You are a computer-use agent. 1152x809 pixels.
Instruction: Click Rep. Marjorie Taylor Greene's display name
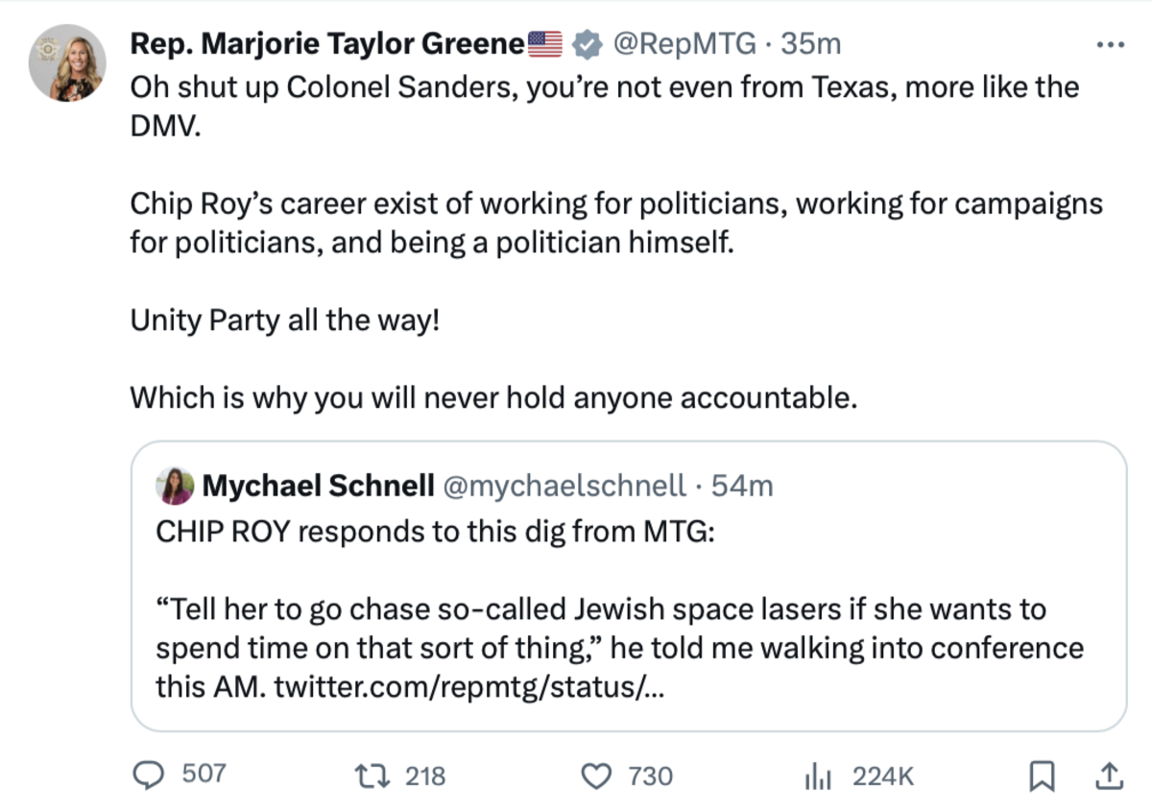(326, 42)
